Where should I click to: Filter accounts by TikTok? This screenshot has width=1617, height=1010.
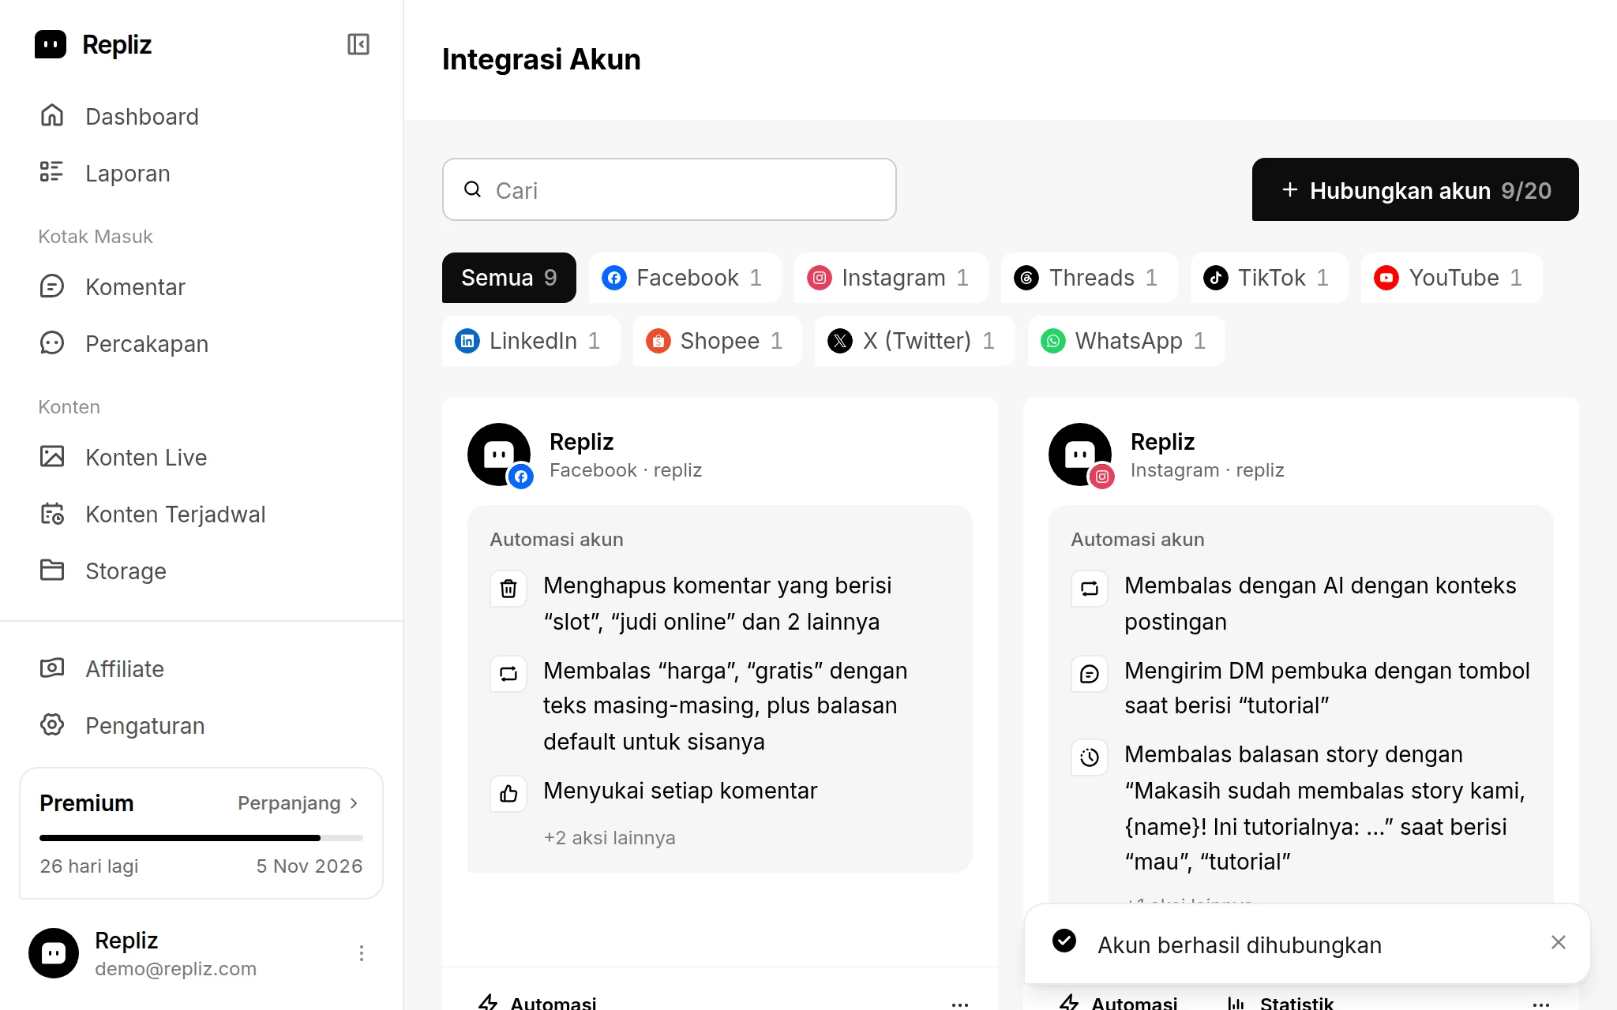click(x=1269, y=278)
